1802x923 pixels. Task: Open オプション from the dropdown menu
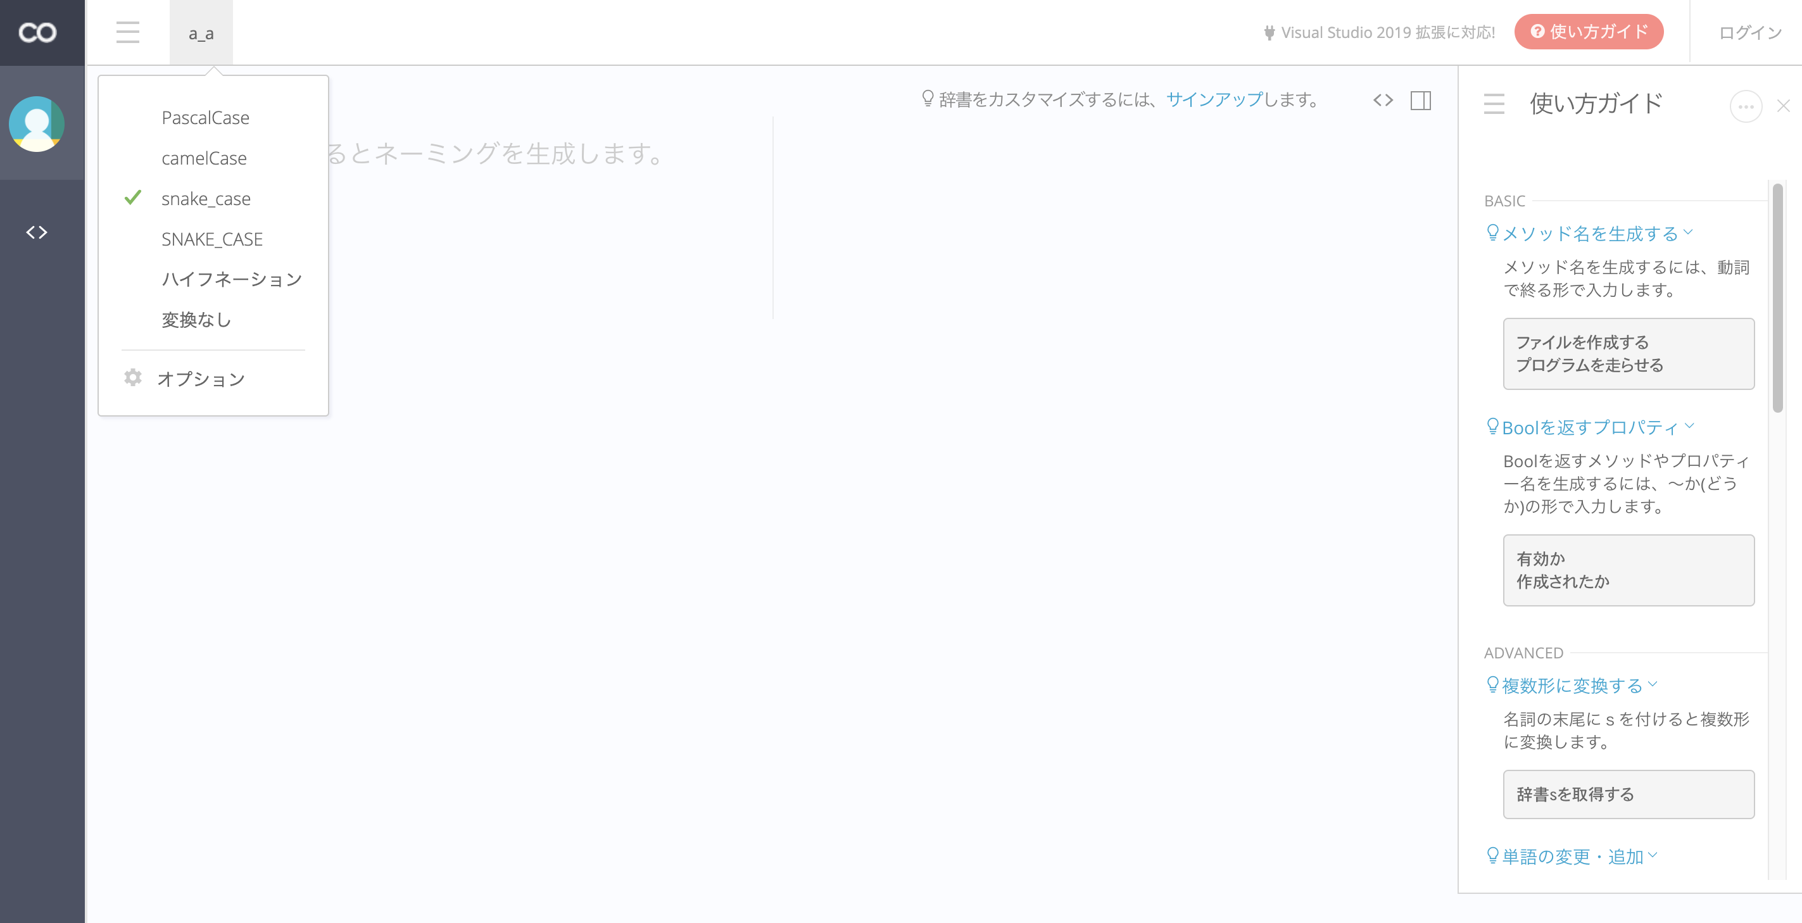201,379
